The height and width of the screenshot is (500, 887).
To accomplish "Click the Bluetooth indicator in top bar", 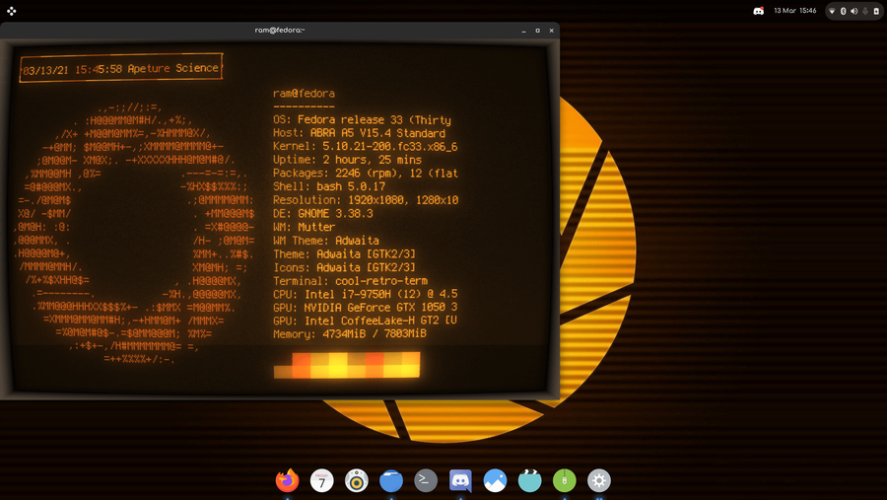I will pos(844,11).
